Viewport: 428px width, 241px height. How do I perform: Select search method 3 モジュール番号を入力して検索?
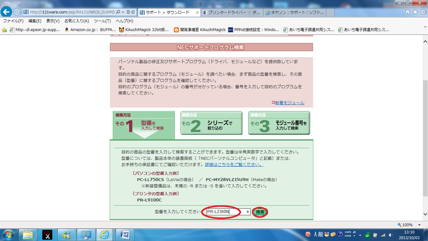pos(279,123)
